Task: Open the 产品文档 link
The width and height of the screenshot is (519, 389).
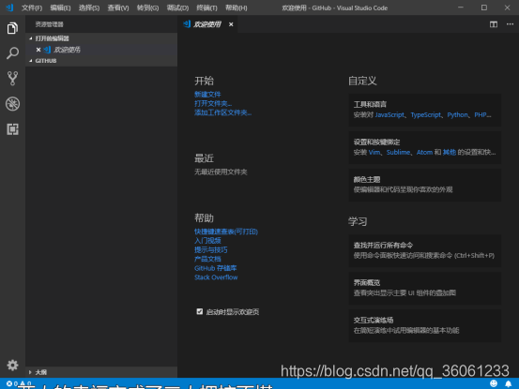Action: [x=207, y=259]
